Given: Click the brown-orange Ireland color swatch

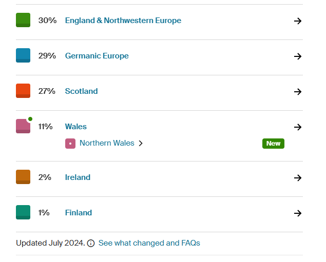Looking at the screenshot, I should click(23, 177).
